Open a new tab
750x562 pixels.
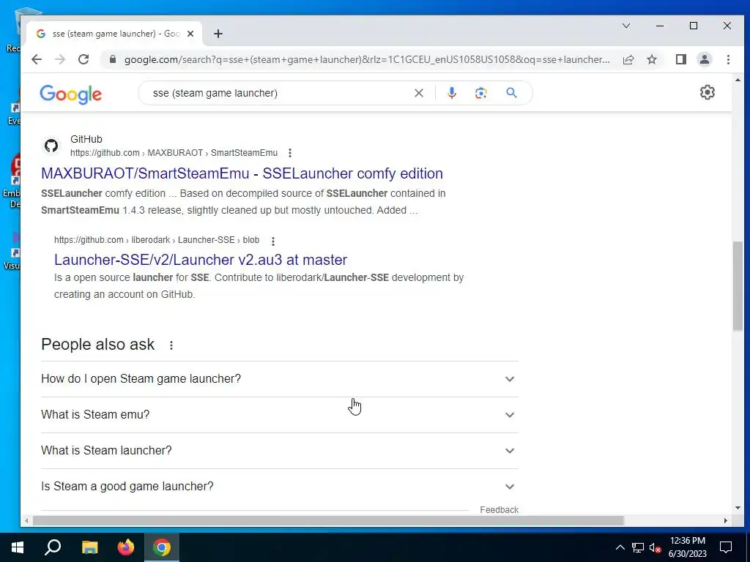pyautogui.click(x=218, y=34)
